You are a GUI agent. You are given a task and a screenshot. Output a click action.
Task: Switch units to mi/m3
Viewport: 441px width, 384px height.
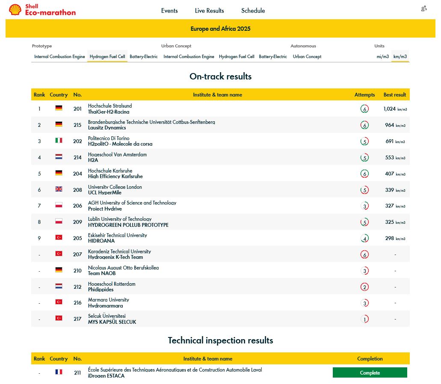382,56
